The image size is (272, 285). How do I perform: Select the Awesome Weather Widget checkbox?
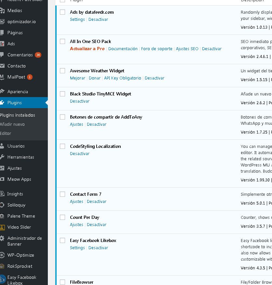coord(62,71)
